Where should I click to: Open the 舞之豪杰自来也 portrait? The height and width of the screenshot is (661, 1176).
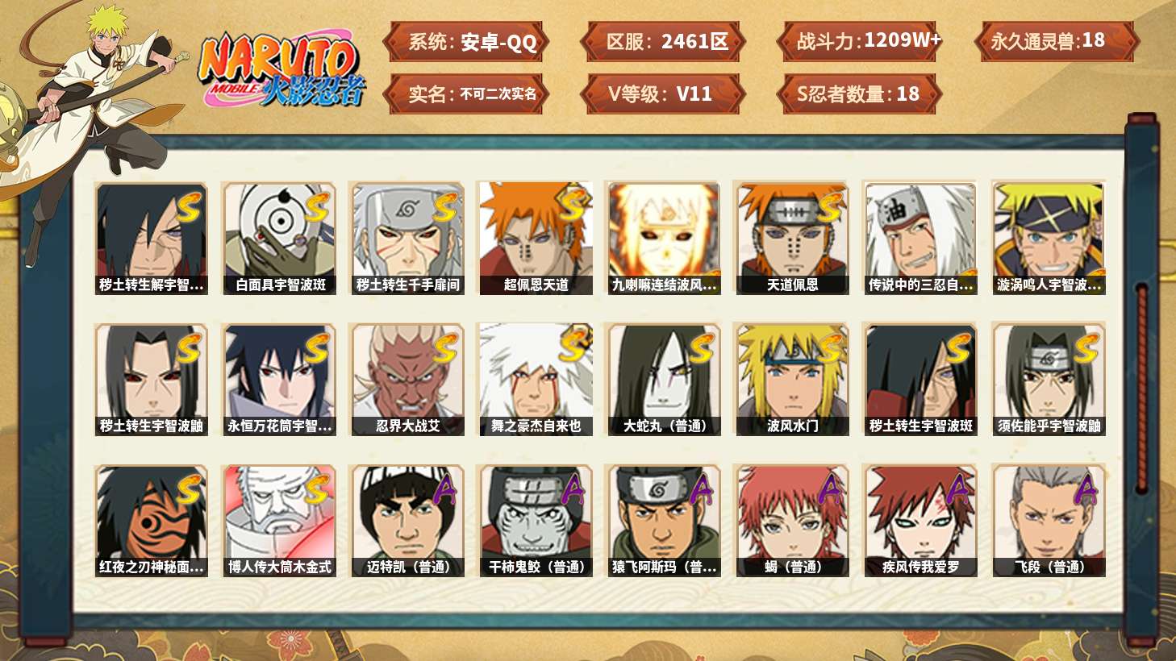[536, 380]
